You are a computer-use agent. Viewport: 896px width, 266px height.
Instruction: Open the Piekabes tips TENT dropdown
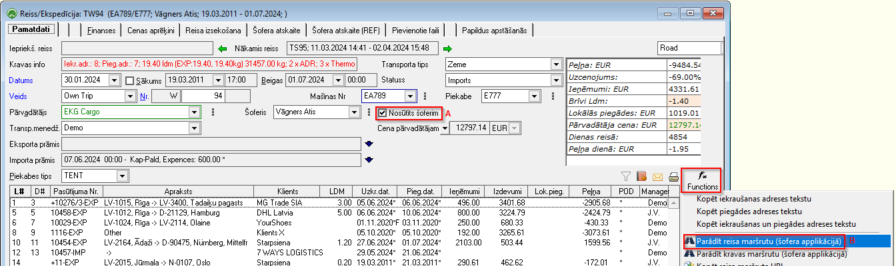pyautogui.click(x=122, y=176)
